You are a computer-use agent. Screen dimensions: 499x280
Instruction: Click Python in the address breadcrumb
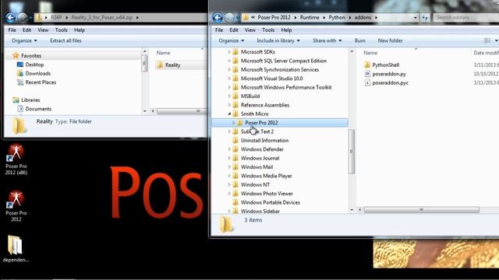coord(337,17)
